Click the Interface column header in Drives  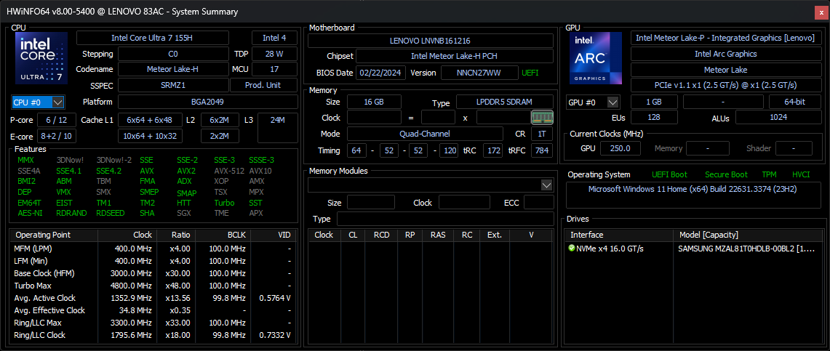pos(586,235)
